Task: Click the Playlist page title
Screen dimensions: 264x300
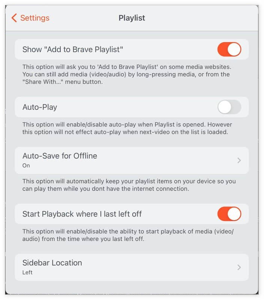Action: [132, 18]
